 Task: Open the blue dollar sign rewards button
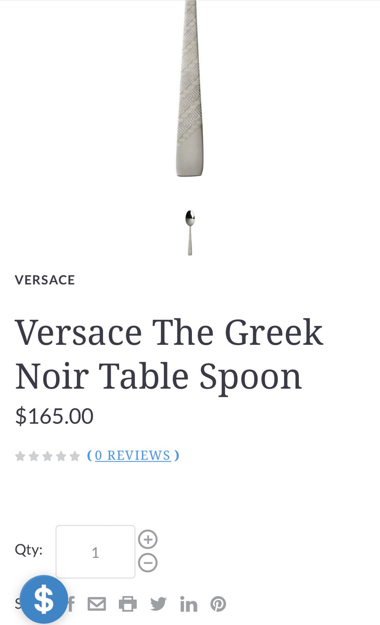click(44, 599)
